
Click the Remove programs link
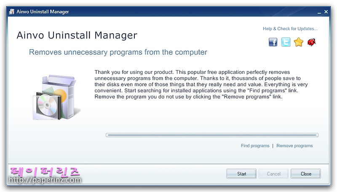click(294, 146)
